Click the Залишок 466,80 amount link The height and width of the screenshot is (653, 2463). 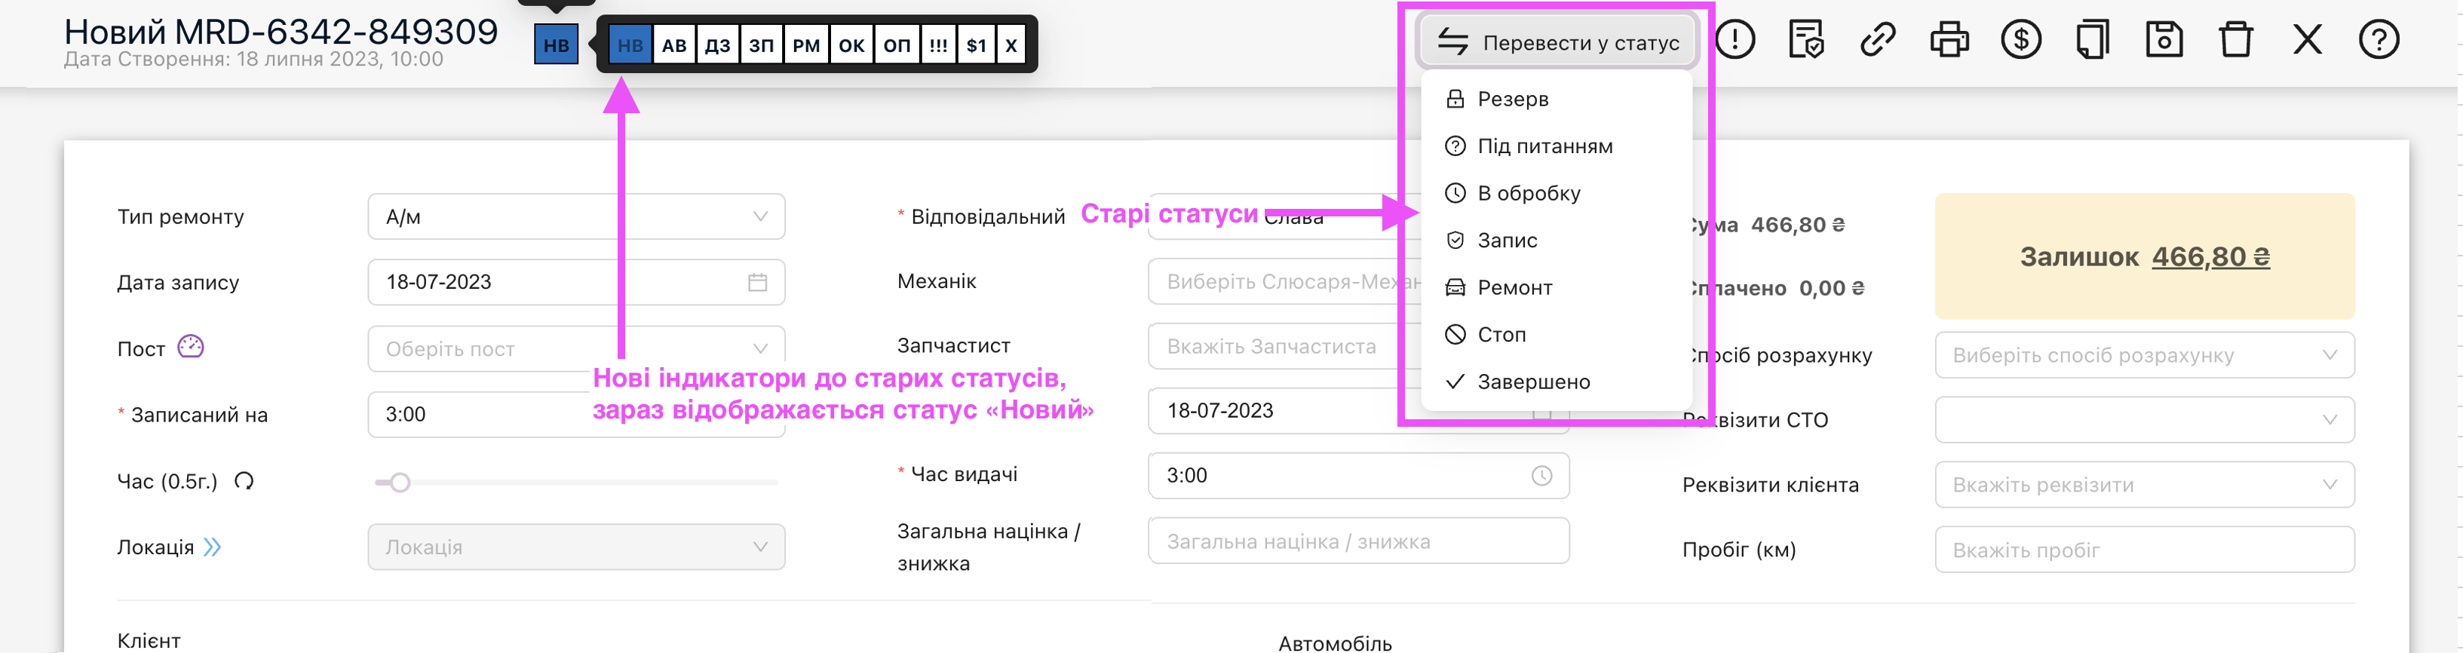[2210, 257]
